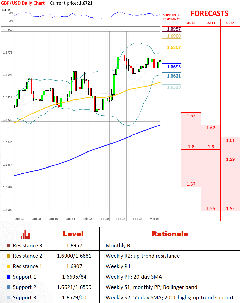The height and width of the screenshot is (303, 241).
Task: Select the 1.59 forecast value under Q3 14
Action: pos(230,159)
